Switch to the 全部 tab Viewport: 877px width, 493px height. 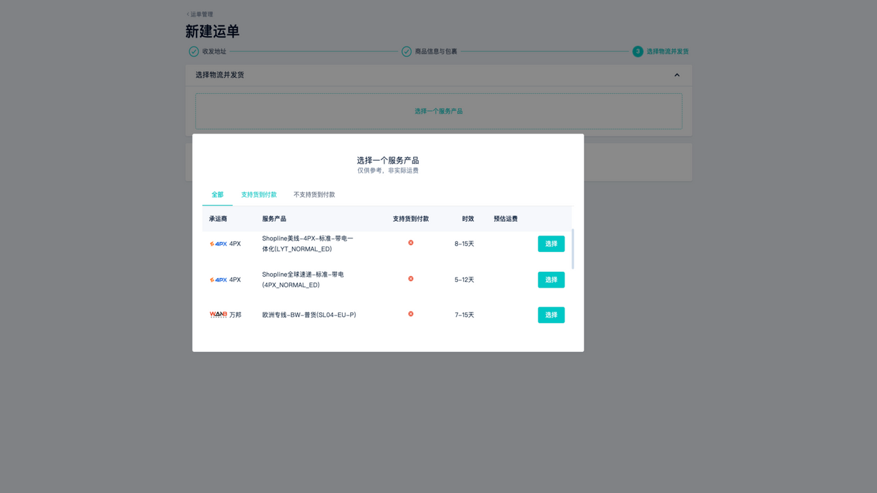pos(217,195)
